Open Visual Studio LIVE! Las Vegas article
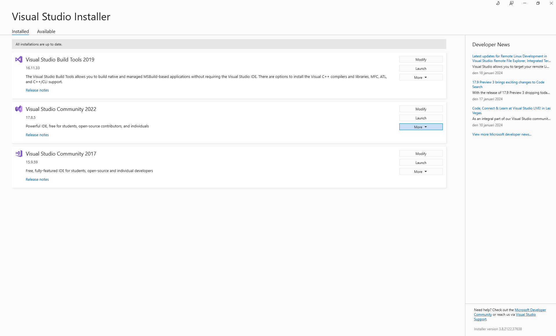 coord(511,111)
